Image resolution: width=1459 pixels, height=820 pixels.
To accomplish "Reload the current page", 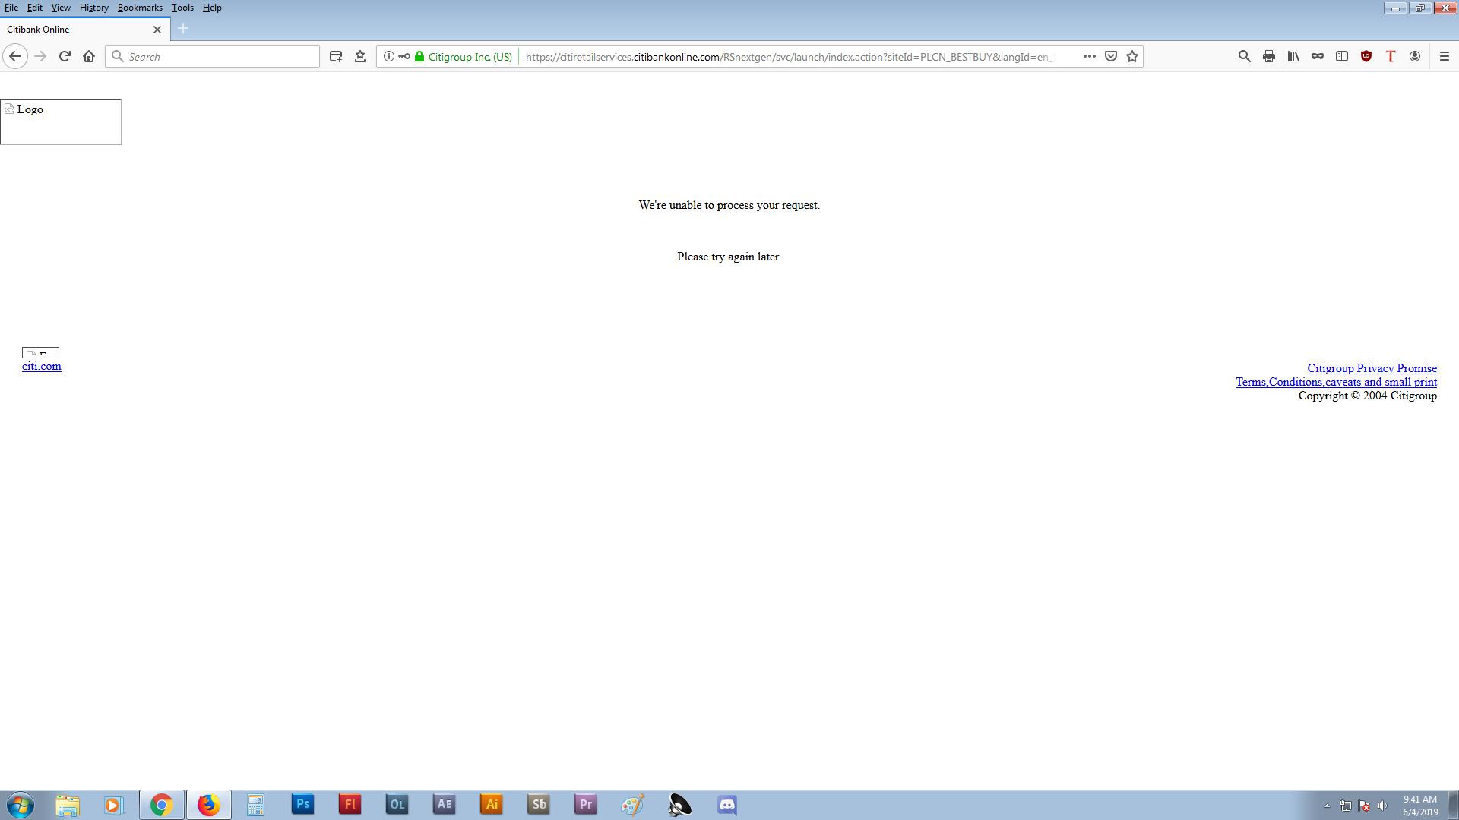I will coord(65,56).
